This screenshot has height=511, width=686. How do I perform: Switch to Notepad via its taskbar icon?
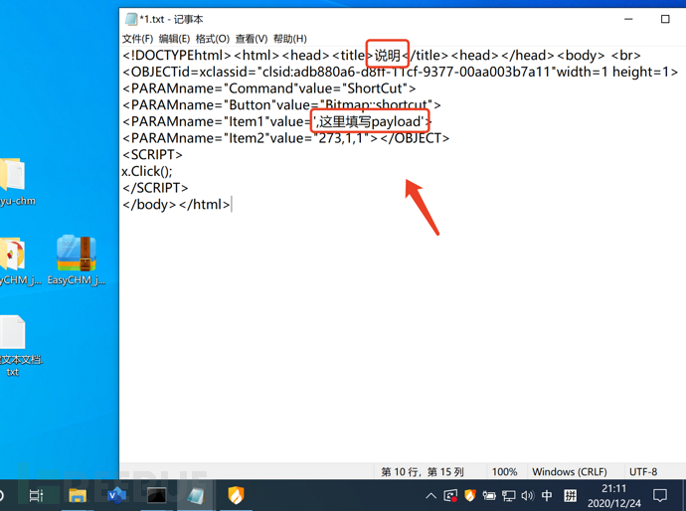(196, 495)
